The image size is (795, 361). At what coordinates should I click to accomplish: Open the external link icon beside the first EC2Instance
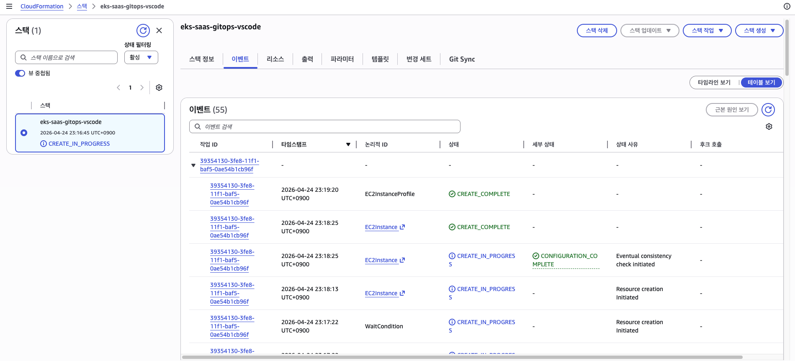402,227
